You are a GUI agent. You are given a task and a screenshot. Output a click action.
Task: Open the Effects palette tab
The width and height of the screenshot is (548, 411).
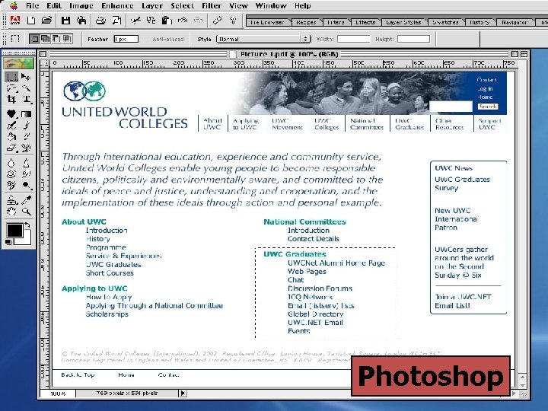pos(365,22)
